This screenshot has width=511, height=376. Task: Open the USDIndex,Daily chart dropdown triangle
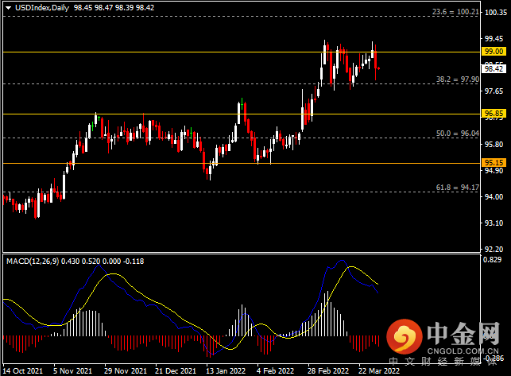pyautogui.click(x=9, y=8)
